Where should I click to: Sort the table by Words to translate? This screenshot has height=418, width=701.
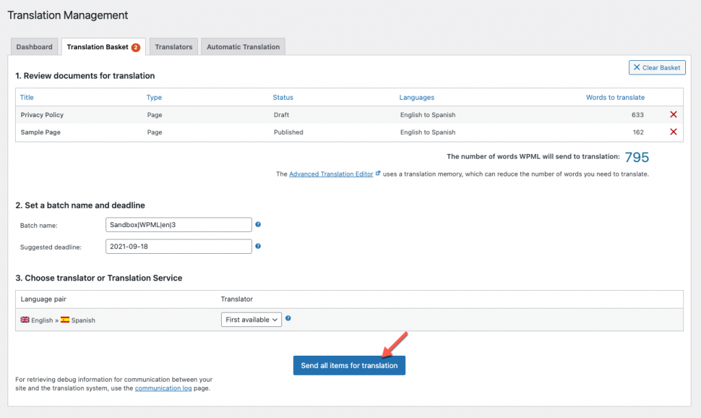click(x=615, y=97)
